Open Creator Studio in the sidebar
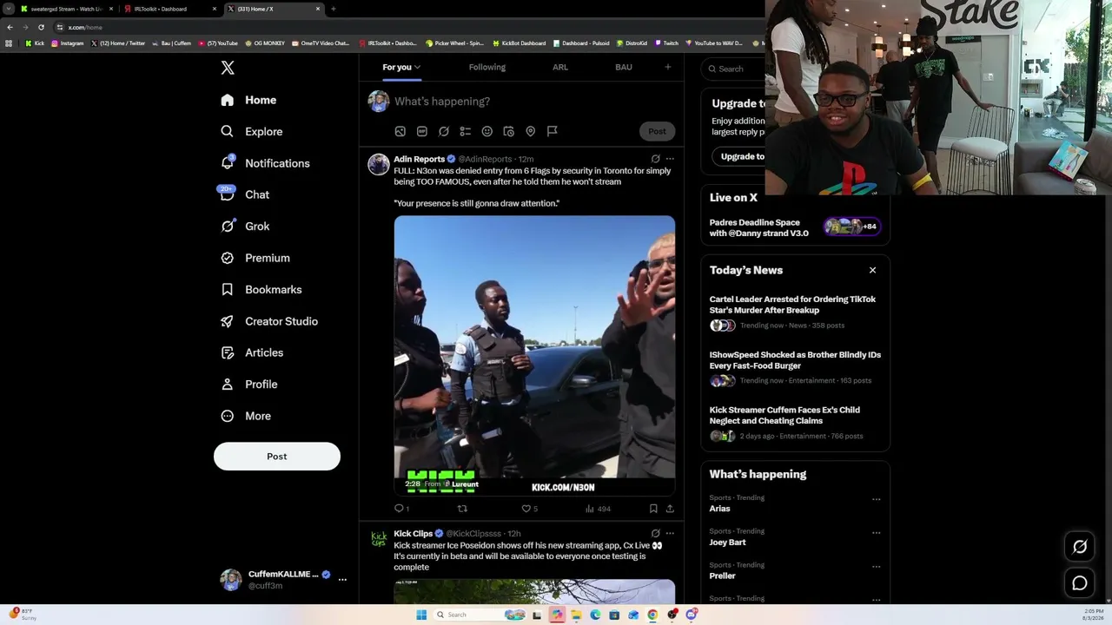 [x=269, y=321]
